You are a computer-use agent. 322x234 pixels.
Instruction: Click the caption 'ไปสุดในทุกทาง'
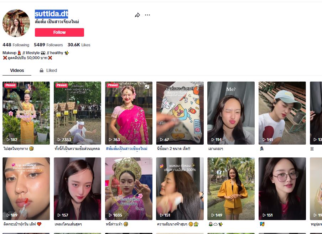click(x=16, y=149)
